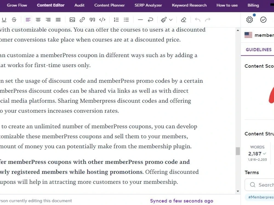Viewport: 274px width, 205px height.
Task: Go to Content Planner
Action: click(x=110, y=5)
